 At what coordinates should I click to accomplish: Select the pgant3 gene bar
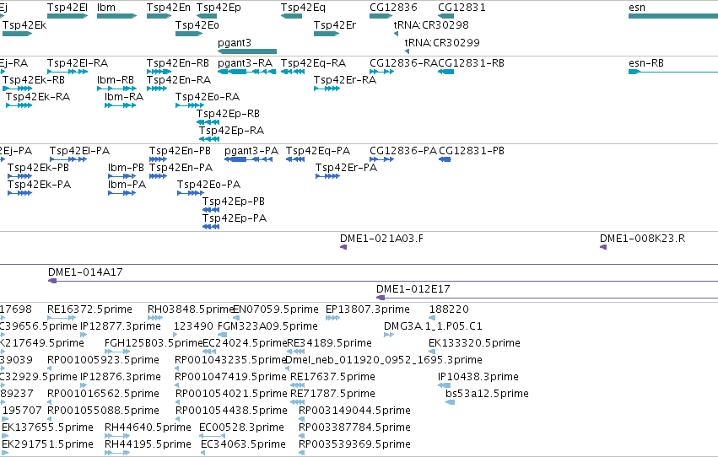pos(247,51)
